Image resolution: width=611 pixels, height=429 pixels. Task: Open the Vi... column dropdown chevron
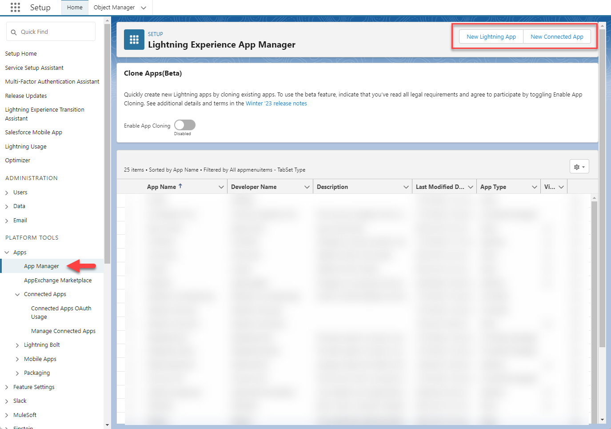click(562, 187)
